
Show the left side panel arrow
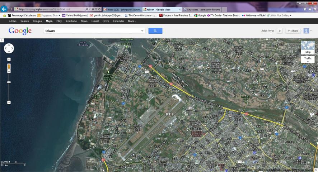(2, 40)
